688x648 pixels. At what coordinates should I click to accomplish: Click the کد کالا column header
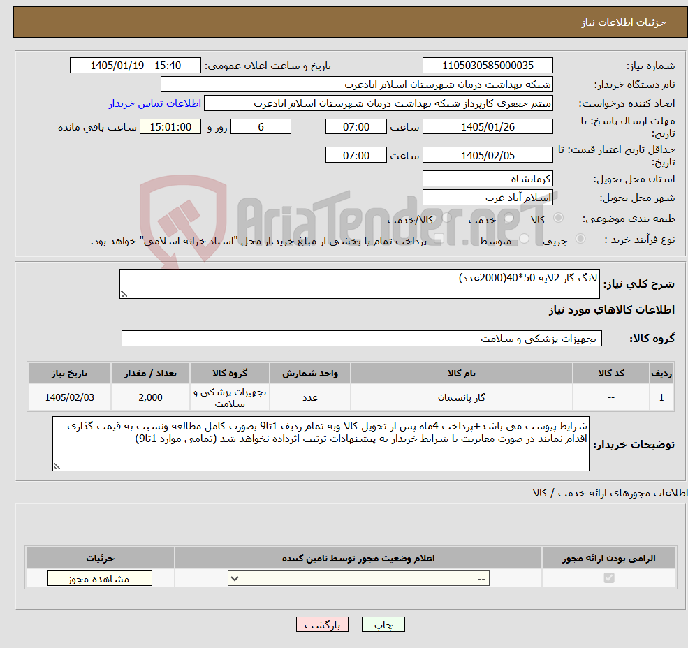[x=610, y=373]
